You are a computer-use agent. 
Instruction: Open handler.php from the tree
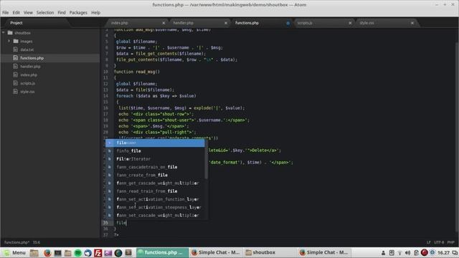point(30,67)
